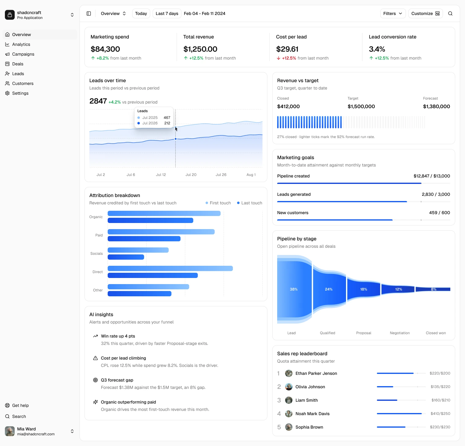465x446 pixels.
Task: Open Settings in the sidebar
Action: point(40,93)
